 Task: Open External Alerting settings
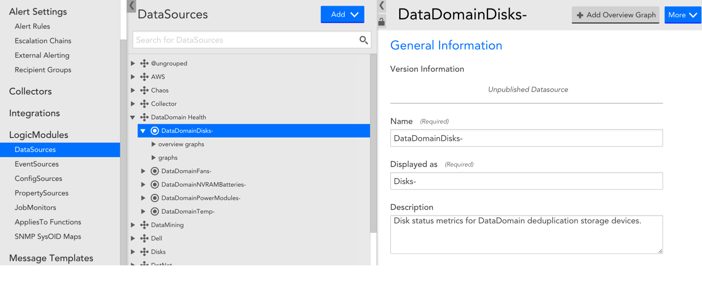click(x=42, y=55)
